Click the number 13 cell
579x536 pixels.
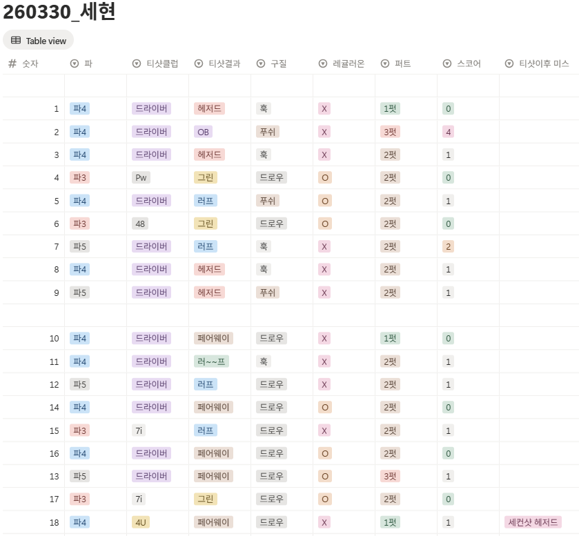(x=34, y=476)
